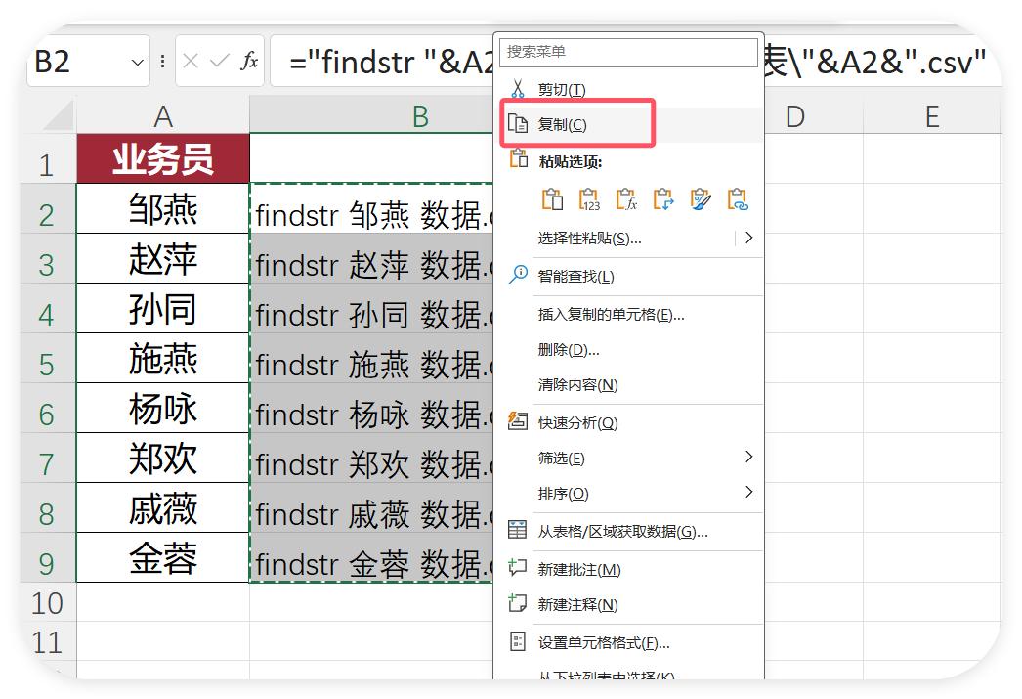
Task: Select the default Paste option icon
Action: click(x=552, y=198)
